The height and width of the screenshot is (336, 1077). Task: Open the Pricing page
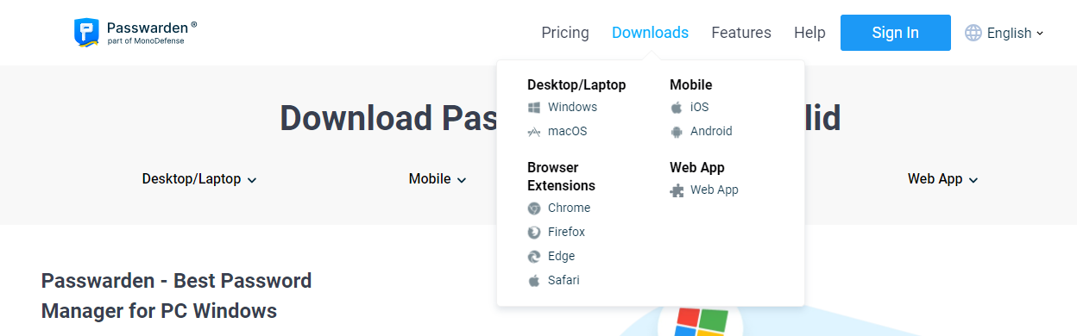pos(565,33)
